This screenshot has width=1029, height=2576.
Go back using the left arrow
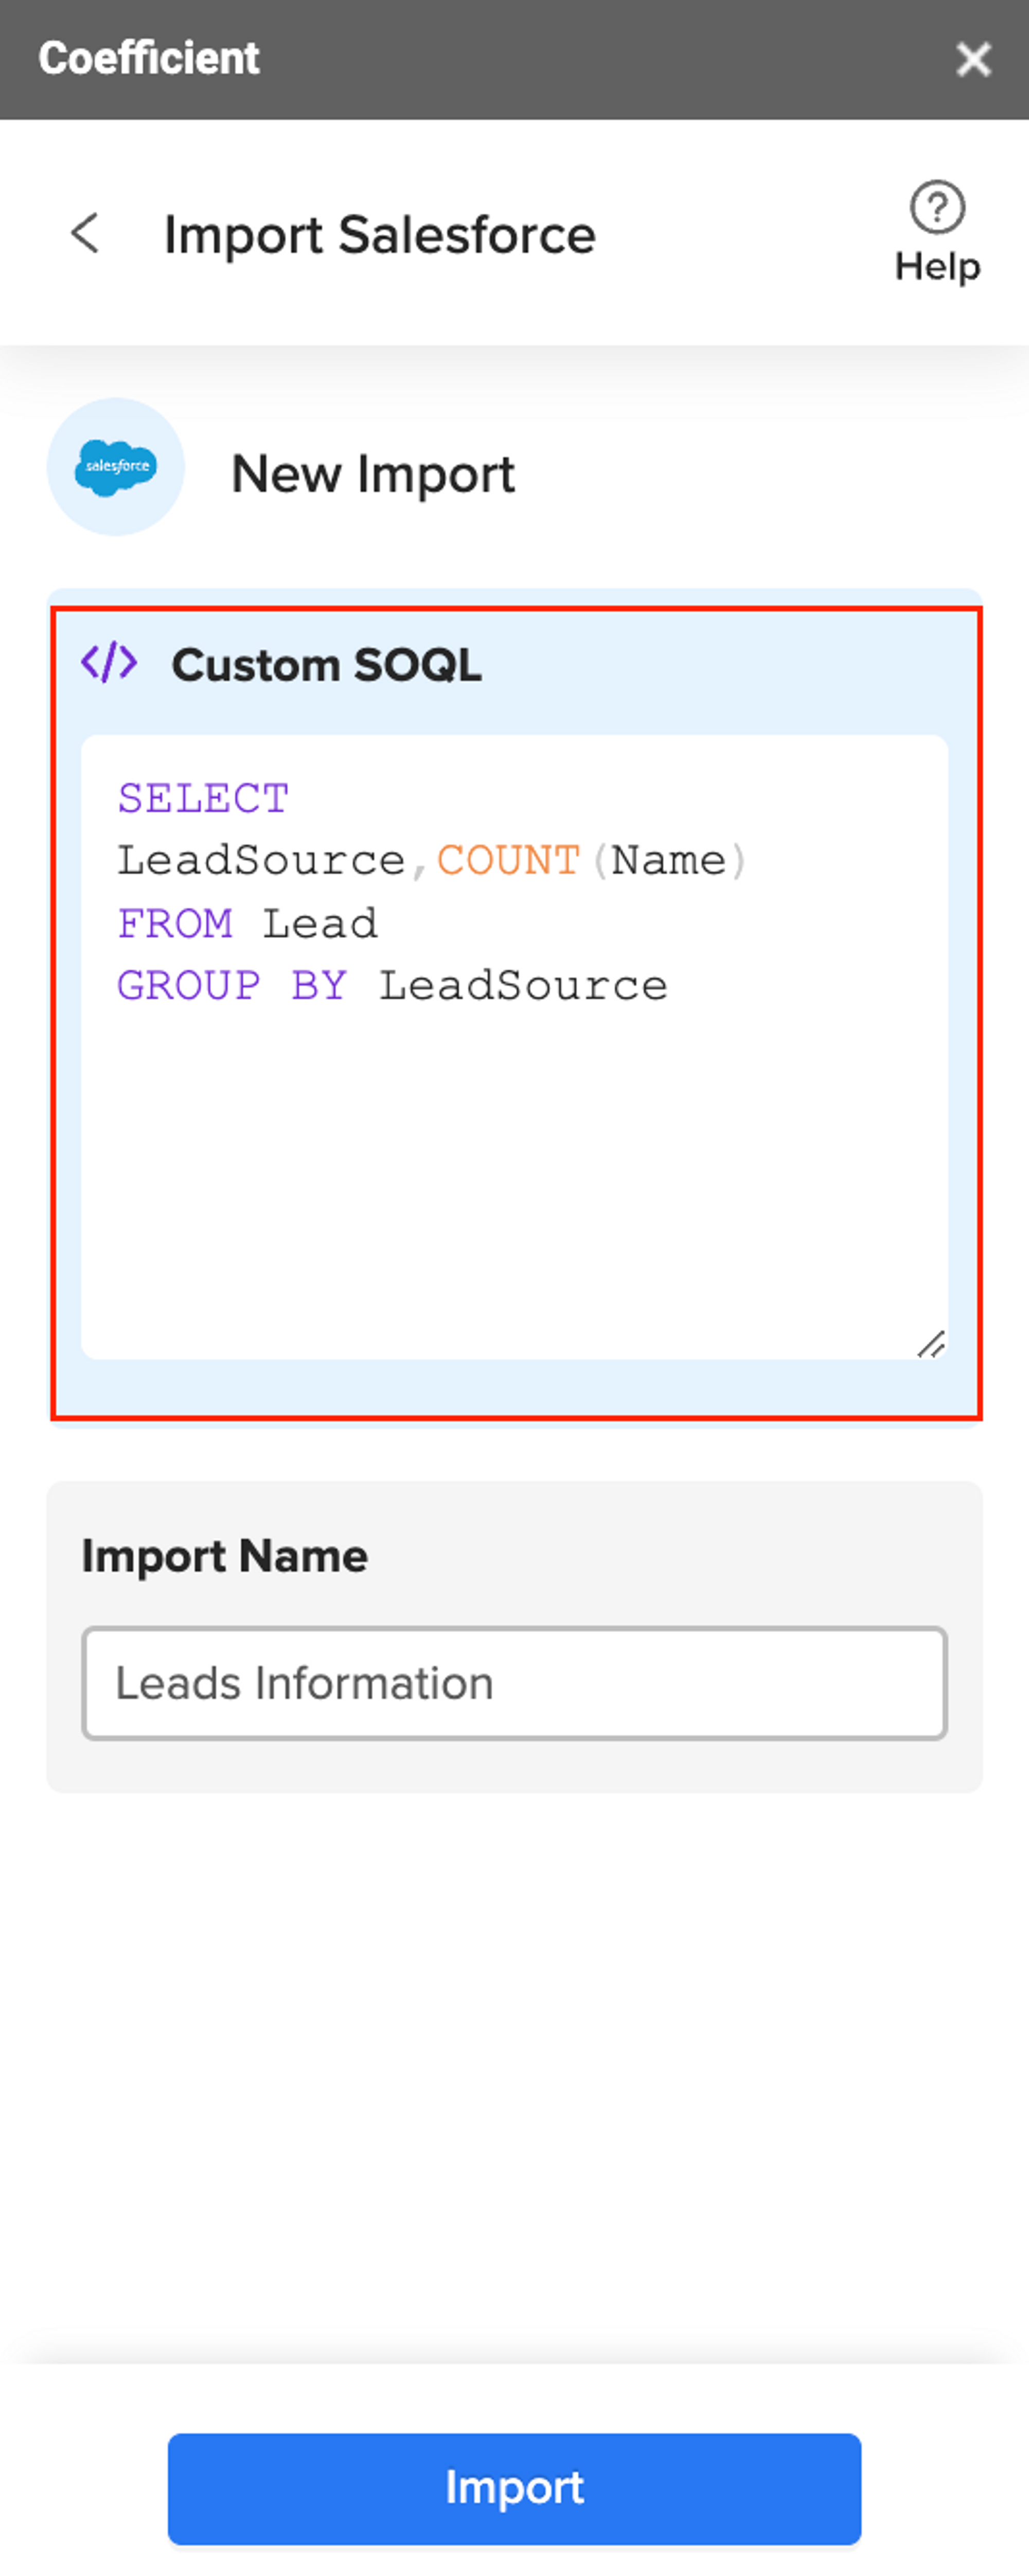click(86, 234)
